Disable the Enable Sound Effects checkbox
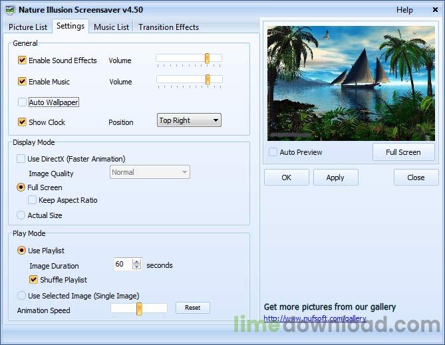The height and width of the screenshot is (345, 445). [x=23, y=60]
